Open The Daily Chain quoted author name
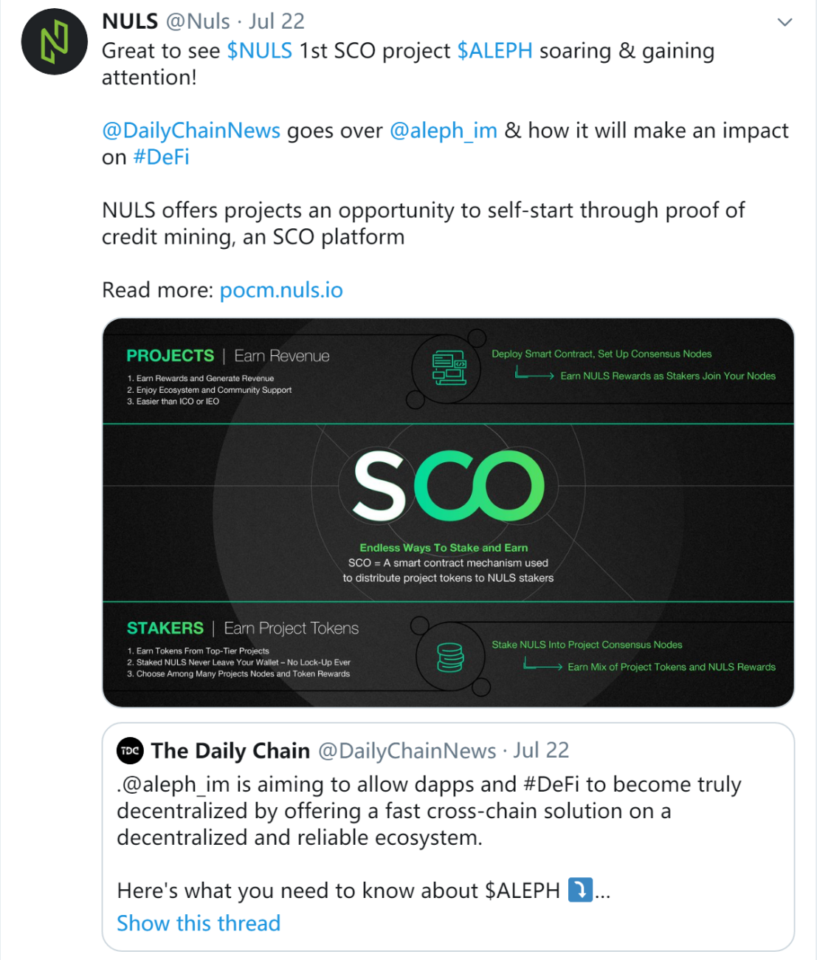 (230, 751)
